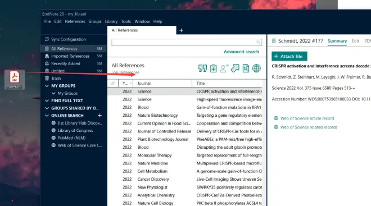Click the All References sidebar icon
Screen dimensions: 371x206
pyautogui.click(x=47, y=48)
